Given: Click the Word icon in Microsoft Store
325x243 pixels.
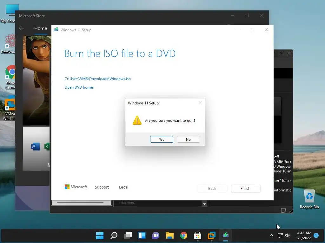Looking at the screenshot, I should [x=35, y=146].
